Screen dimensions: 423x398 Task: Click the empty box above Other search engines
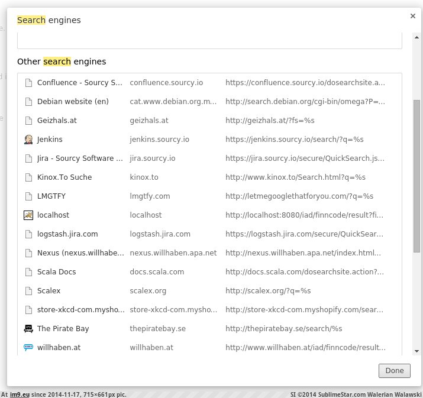coord(209,41)
